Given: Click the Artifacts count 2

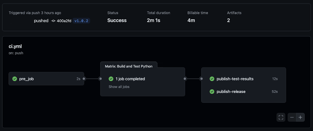Looking at the screenshot, I should click(x=229, y=20).
